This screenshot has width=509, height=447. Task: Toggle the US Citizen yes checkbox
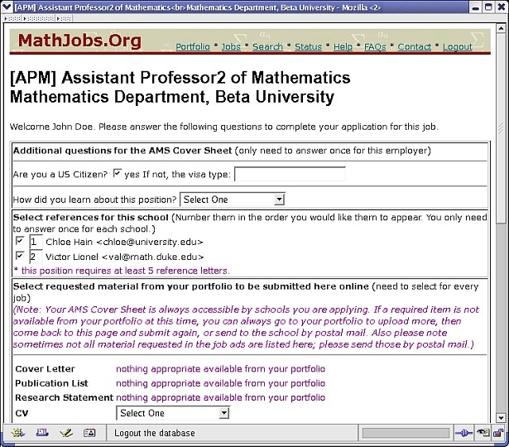tap(118, 173)
